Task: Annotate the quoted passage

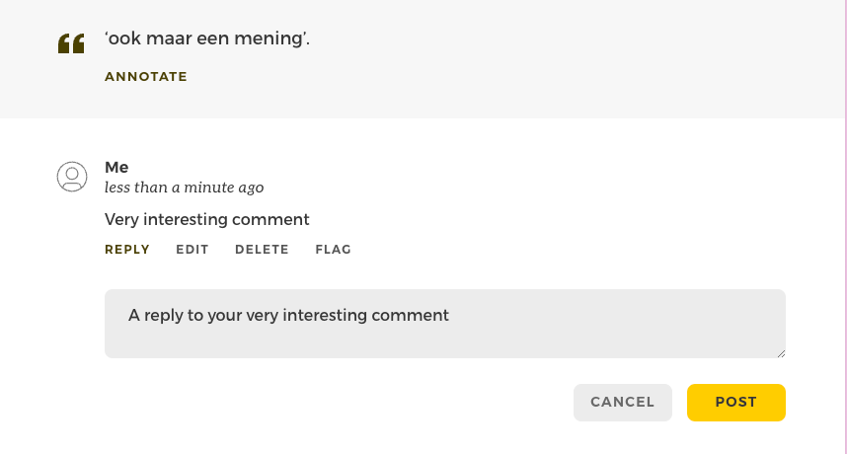Action: click(x=146, y=77)
